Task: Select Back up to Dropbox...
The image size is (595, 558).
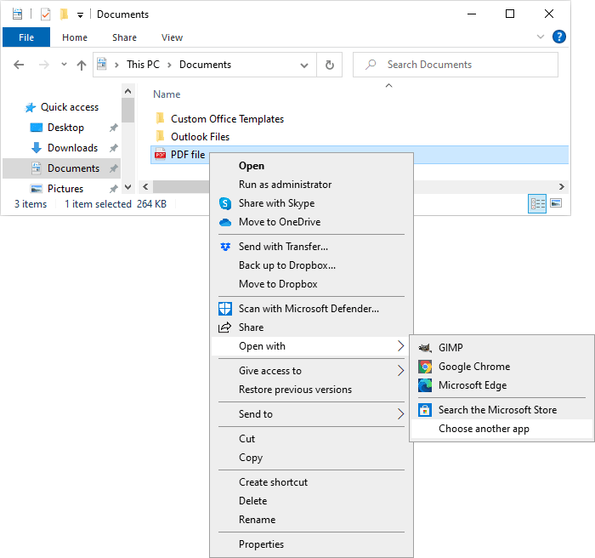Action: (x=311, y=265)
